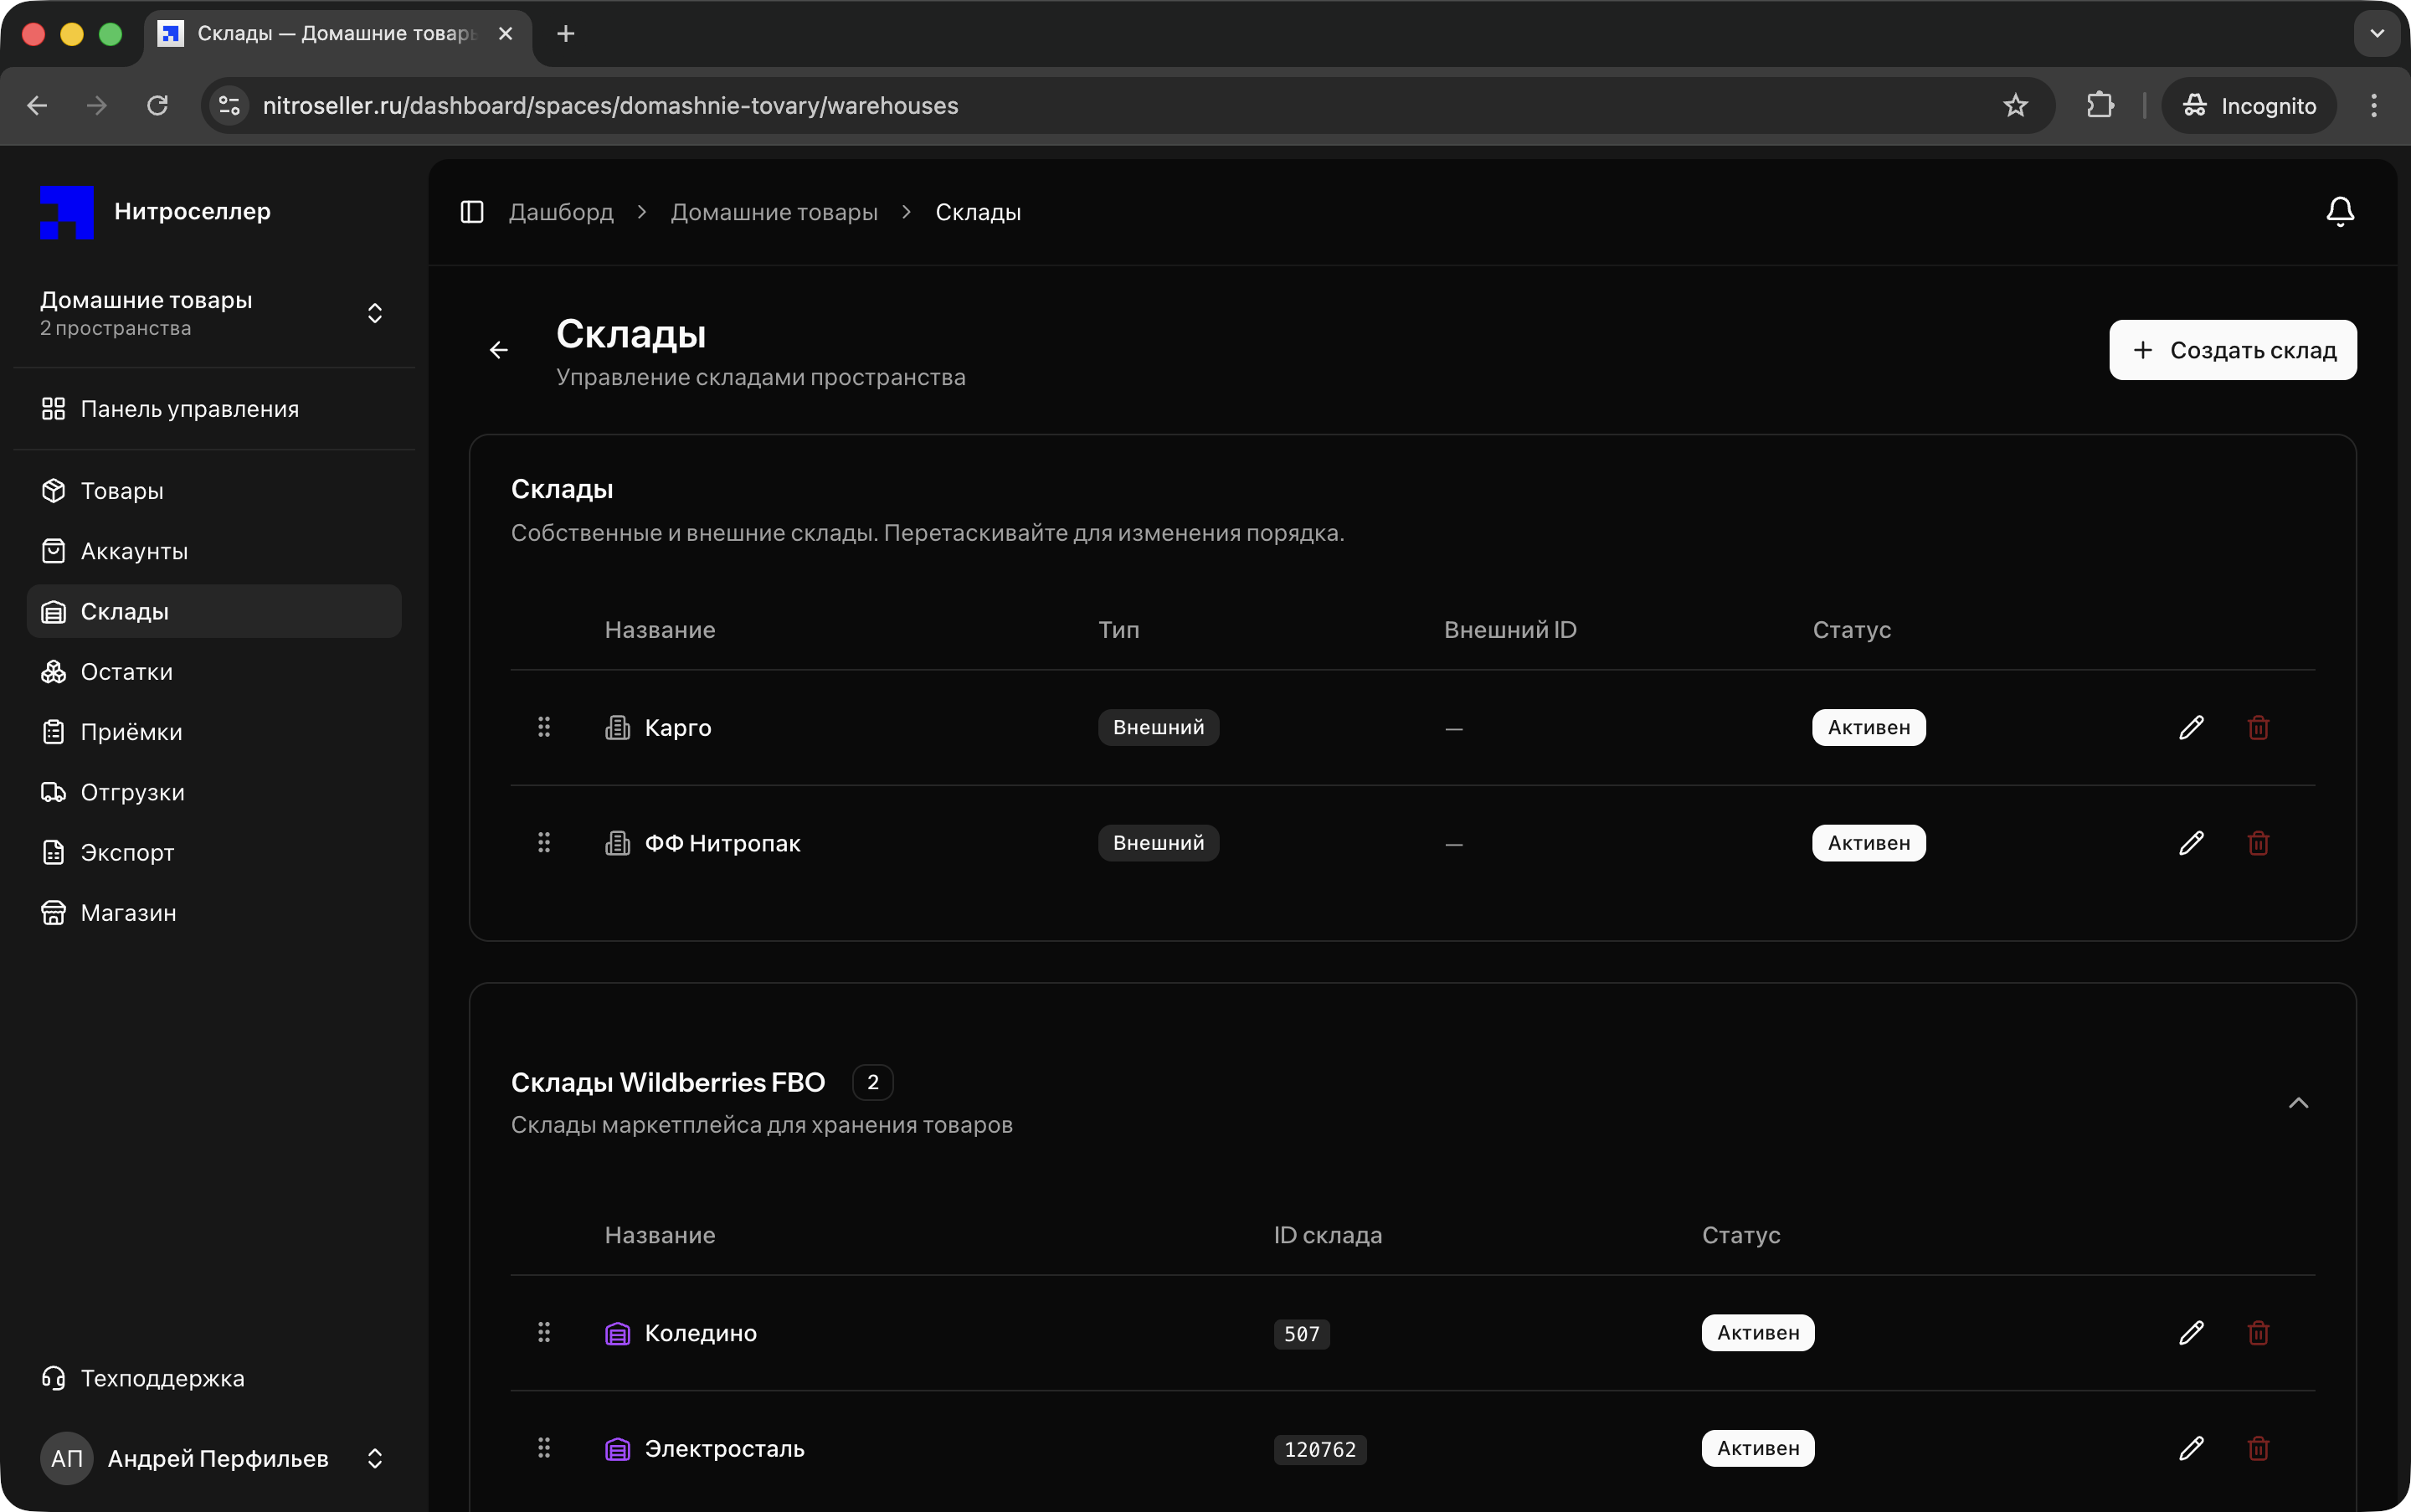Viewport: 2411px width, 1512px height.
Task: Bookmark the page with the star icon
Action: pos(2015,106)
